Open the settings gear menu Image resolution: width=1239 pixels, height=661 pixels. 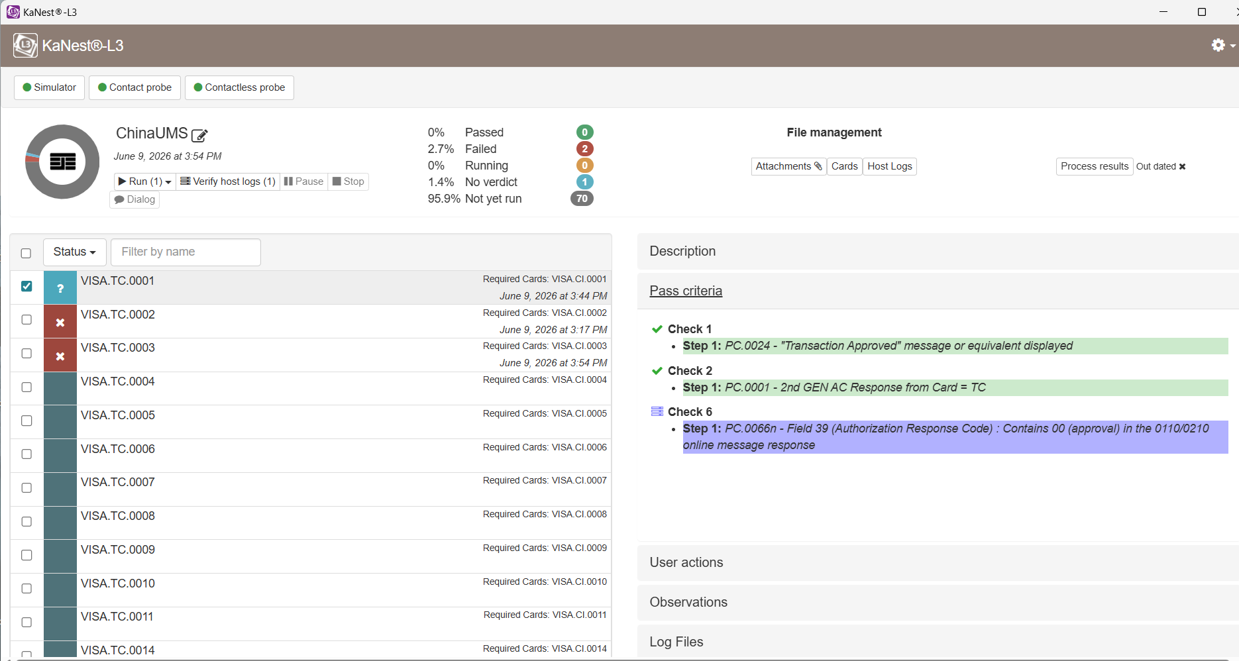(x=1222, y=45)
